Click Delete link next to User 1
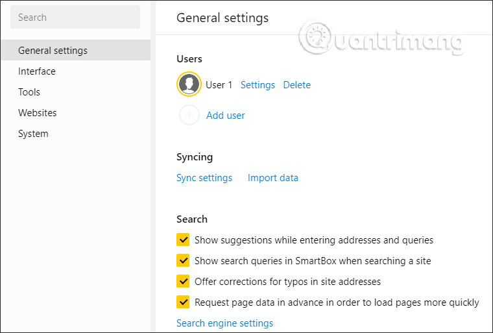The height and width of the screenshot is (333, 493). pyautogui.click(x=296, y=85)
